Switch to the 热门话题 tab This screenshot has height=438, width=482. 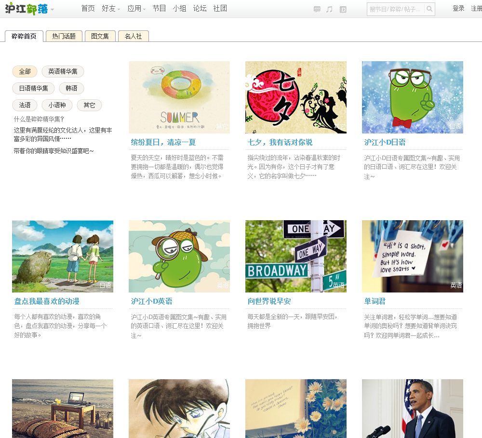click(64, 36)
